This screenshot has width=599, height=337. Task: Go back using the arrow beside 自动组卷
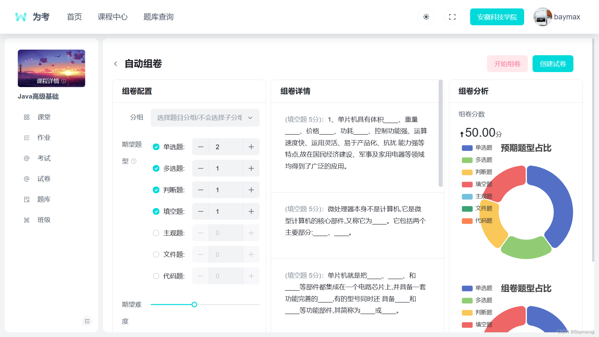[116, 64]
